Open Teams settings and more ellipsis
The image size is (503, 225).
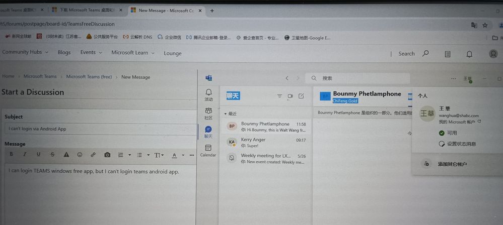point(453,78)
